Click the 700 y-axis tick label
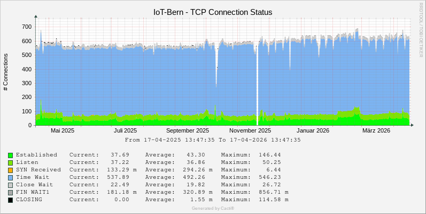 coord(25,27)
